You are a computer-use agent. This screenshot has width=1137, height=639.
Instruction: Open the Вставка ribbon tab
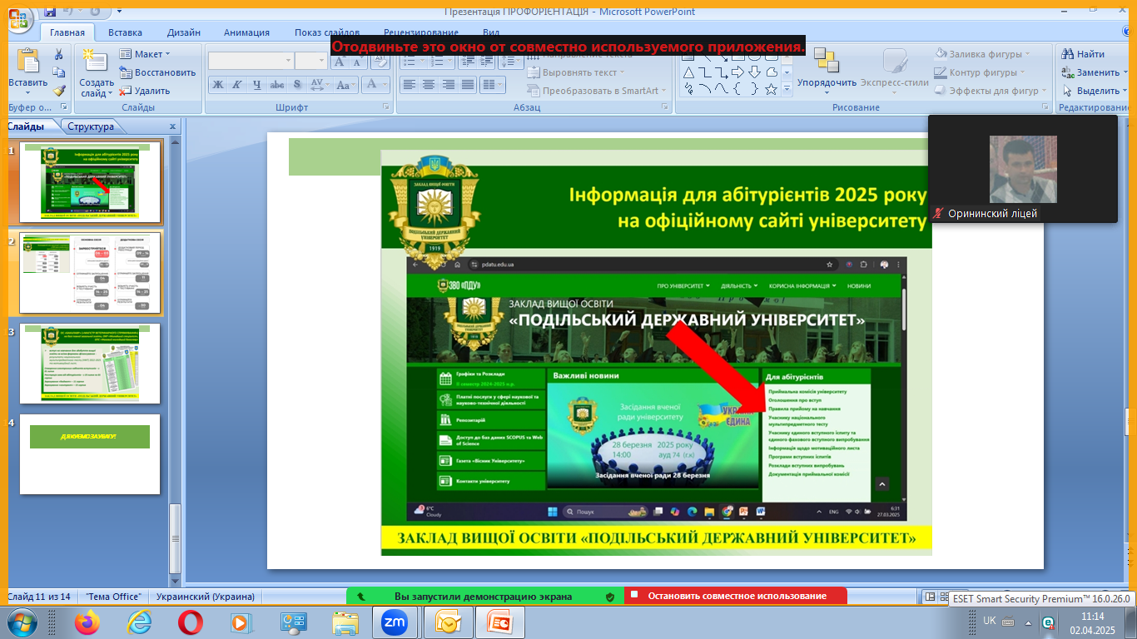coord(125,32)
